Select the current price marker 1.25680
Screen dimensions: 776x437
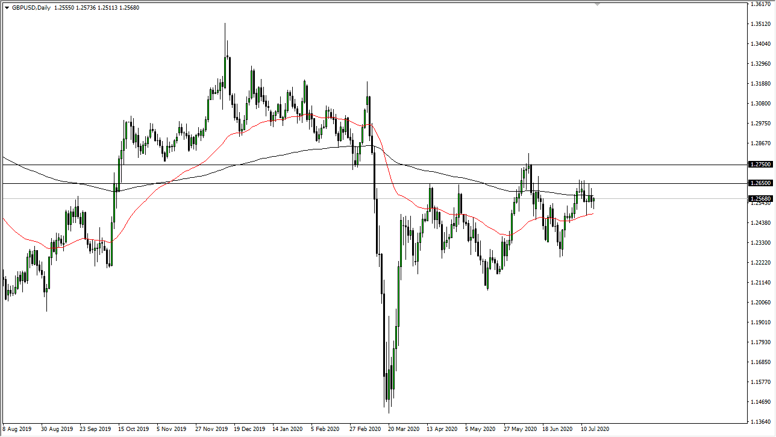[760, 198]
